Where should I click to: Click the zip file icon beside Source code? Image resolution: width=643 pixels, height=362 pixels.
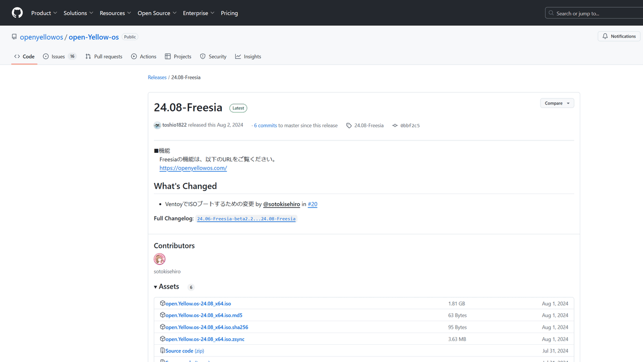pyautogui.click(x=162, y=351)
